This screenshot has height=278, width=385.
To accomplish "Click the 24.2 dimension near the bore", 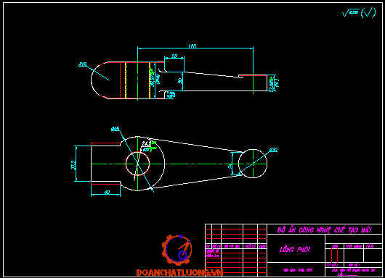I will click(x=146, y=143).
